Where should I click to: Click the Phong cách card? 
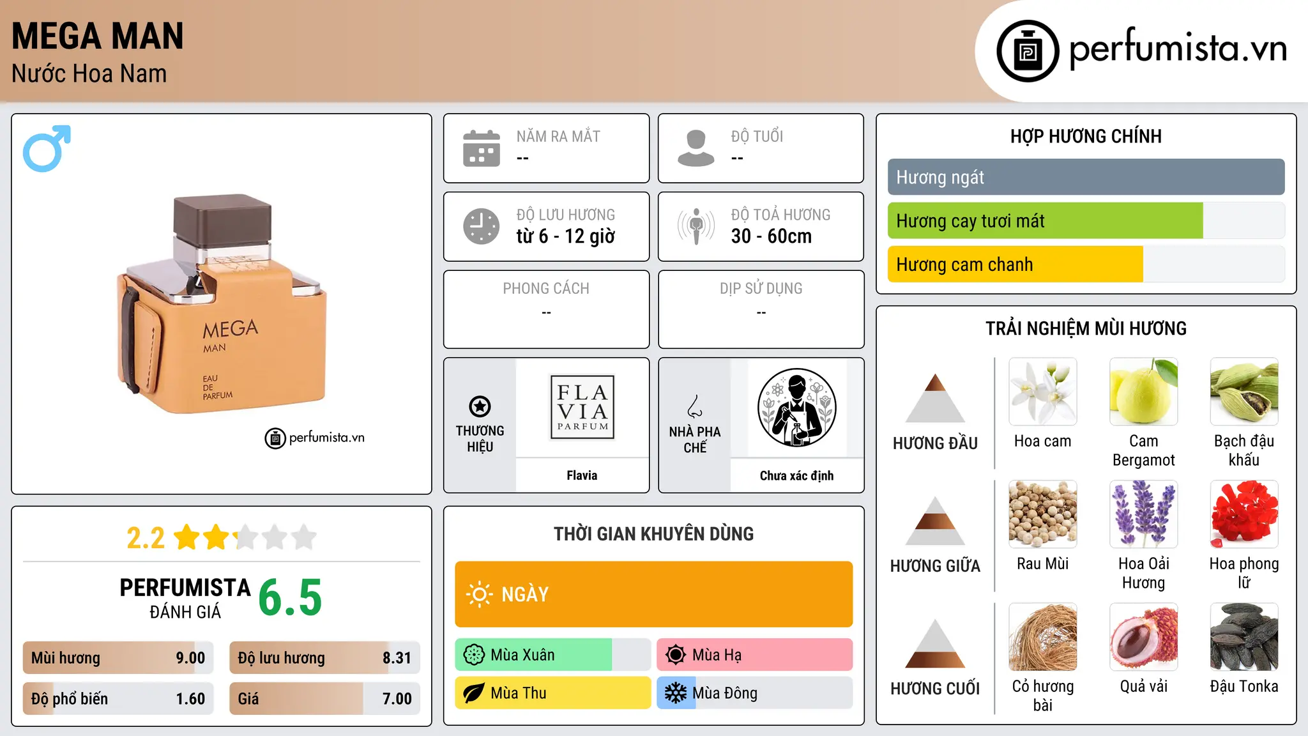546,309
